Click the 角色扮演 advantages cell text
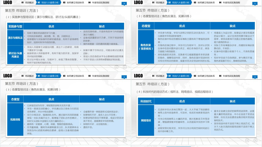The height and width of the screenshot is (147, 262). coord(182,47)
